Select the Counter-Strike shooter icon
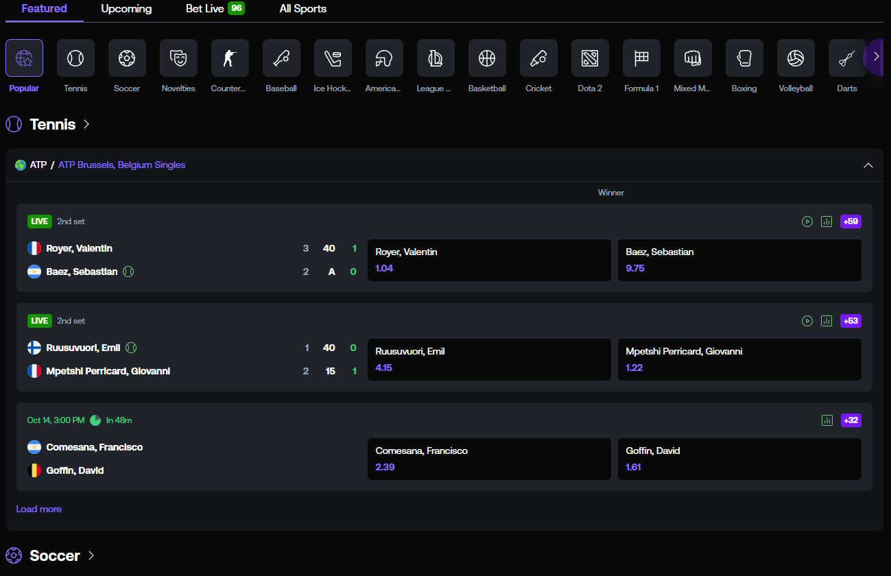 coord(230,58)
